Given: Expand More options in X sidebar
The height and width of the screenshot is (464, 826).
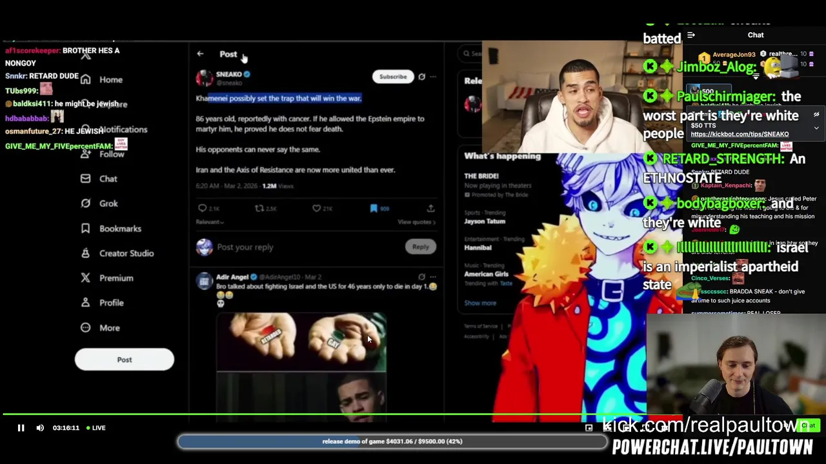Looking at the screenshot, I should coord(109,328).
